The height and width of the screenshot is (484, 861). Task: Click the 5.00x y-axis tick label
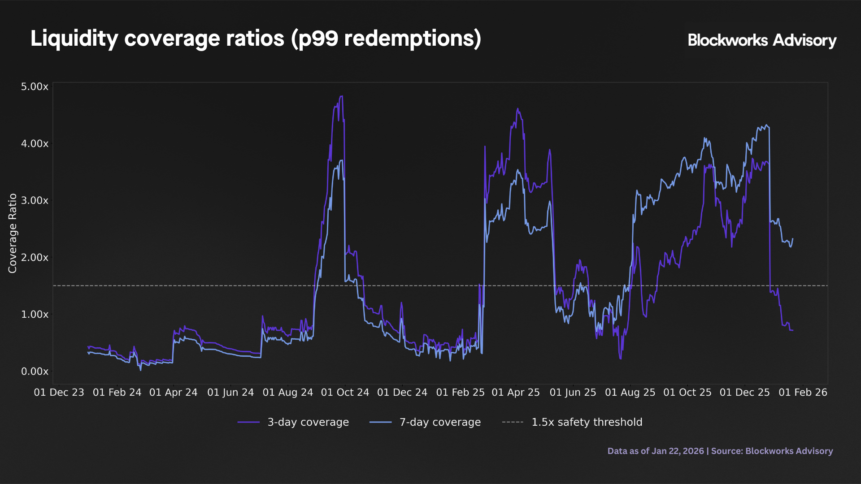(x=35, y=86)
